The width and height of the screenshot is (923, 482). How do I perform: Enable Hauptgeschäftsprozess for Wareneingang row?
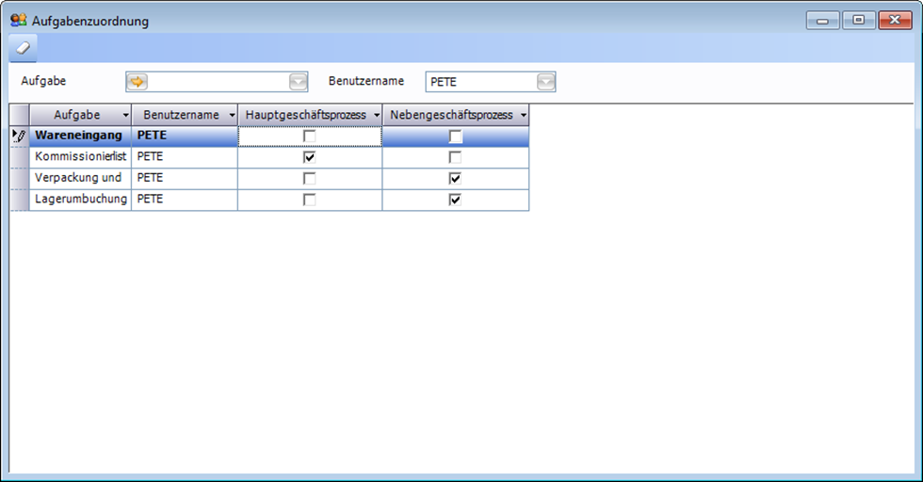pos(309,137)
